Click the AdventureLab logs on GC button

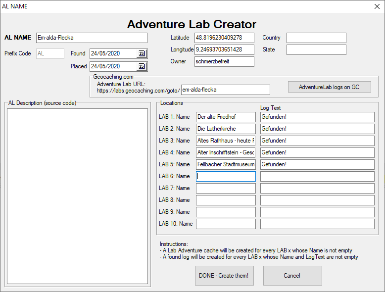(x=329, y=87)
